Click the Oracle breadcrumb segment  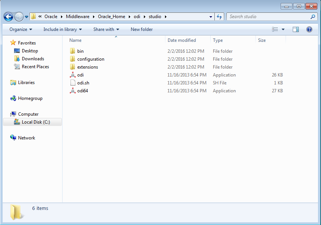[x=51, y=17]
